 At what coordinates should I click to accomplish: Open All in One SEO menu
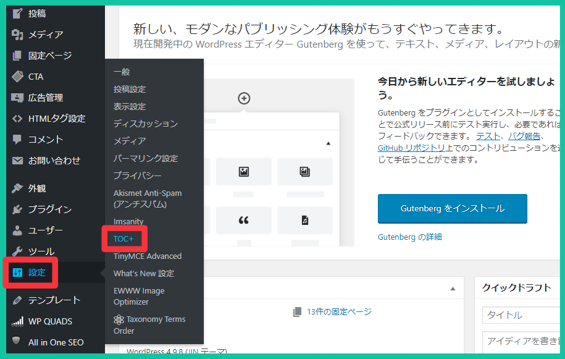coord(56,342)
